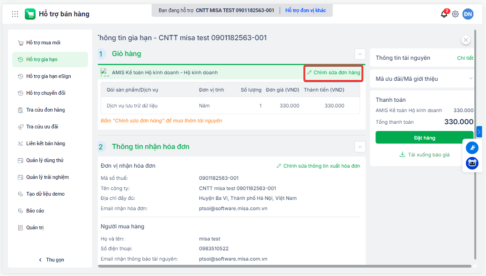Viewport: 486px width, 276px height.
Task: Click Tải xuống báo giá link
Action: pos(424,155)
